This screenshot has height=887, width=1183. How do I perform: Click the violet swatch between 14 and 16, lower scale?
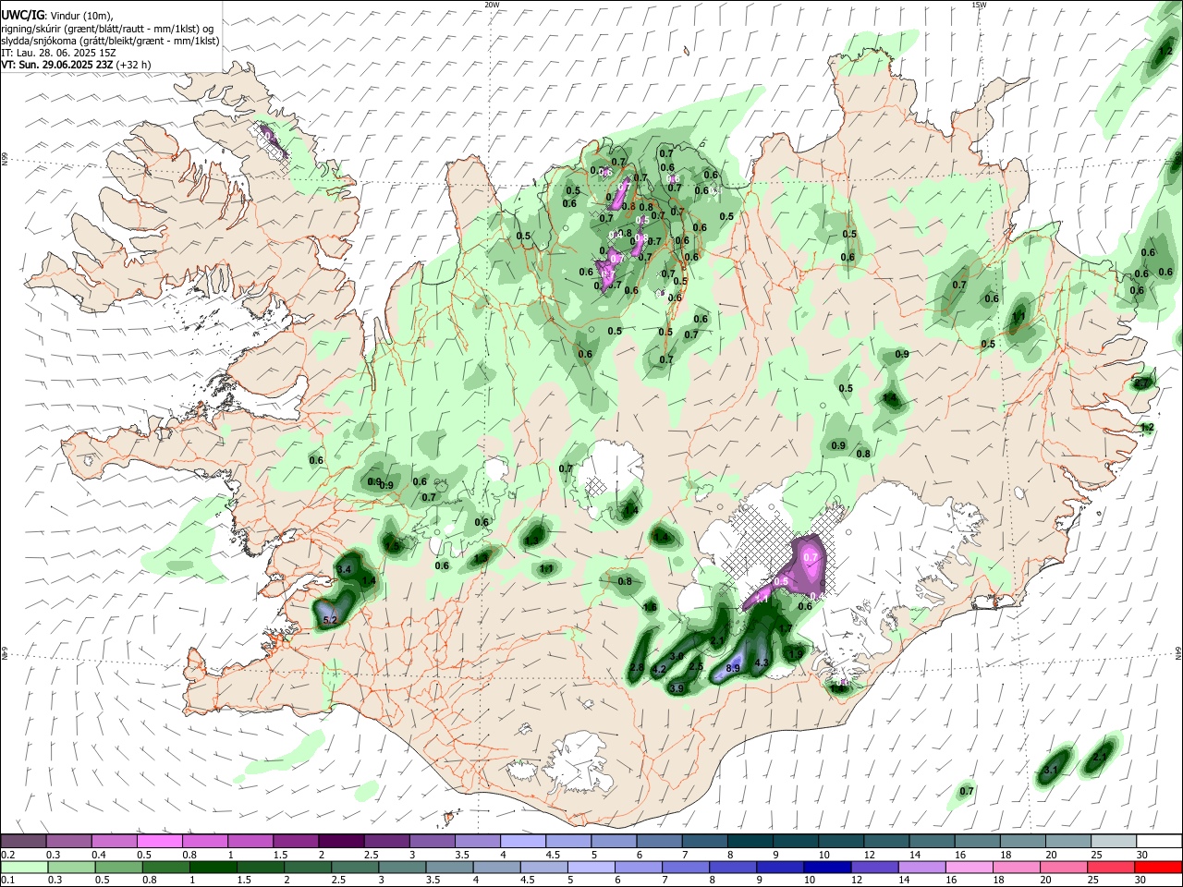click(921, 868)
